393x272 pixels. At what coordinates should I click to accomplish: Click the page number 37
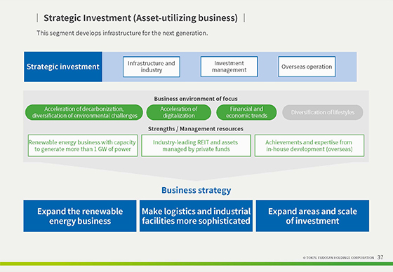tap(380, 257)
